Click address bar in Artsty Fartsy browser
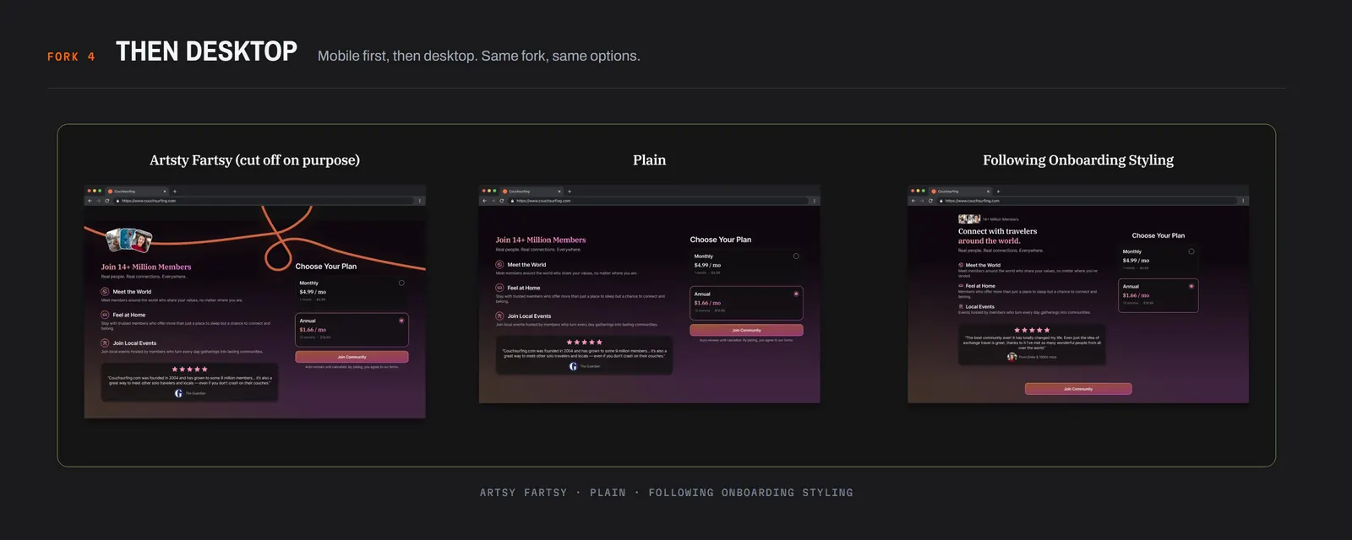The image size is (1352, 540). (264, 201)
